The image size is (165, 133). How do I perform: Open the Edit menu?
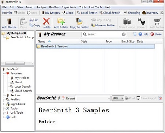[12, 7]
